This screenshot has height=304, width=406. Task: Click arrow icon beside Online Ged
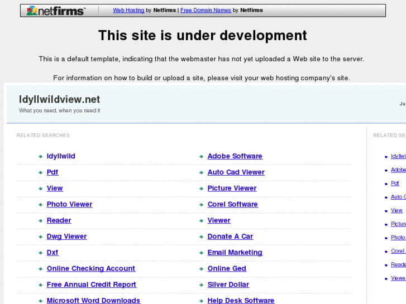[x=201, y=269]
